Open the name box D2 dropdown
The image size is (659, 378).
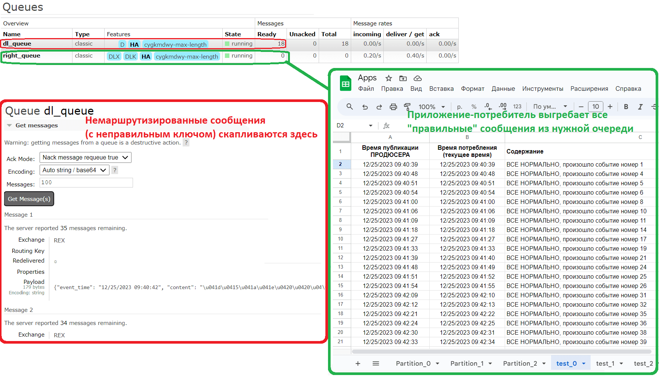point(371,126)
